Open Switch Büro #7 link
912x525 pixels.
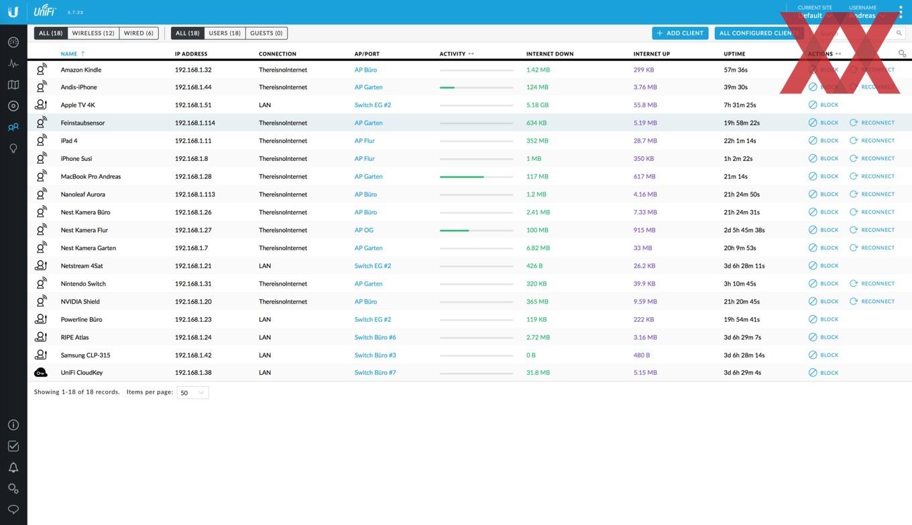pyautogui.click(x=375, y=373)
